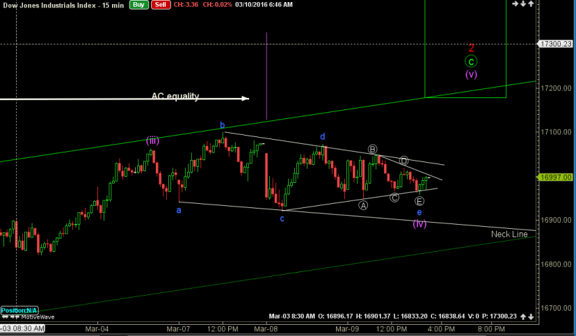The width and height of the screenshot is (576, 336).
Task: Select the AC equality text annotation
Action: pos(175,96)
